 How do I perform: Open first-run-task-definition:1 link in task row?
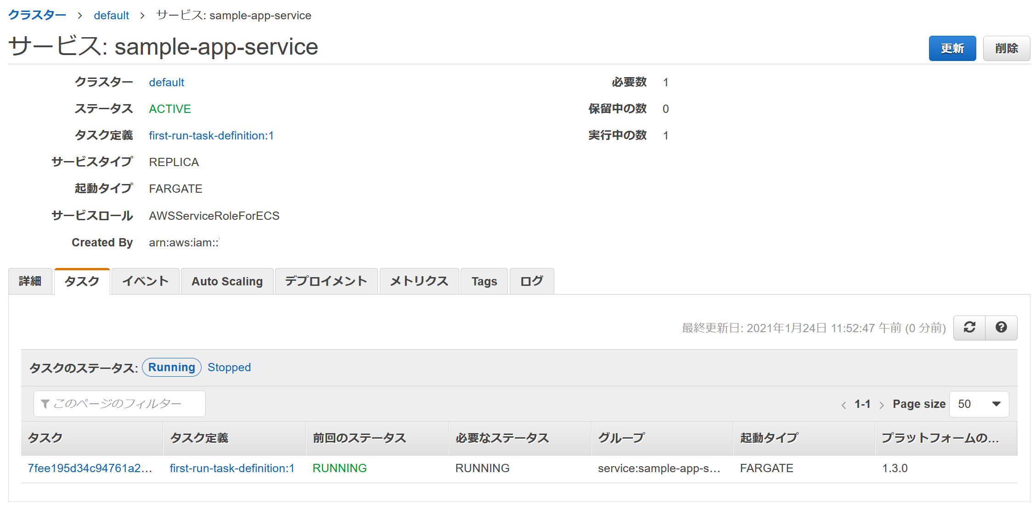pyautogui.click(x=232, y=468)
